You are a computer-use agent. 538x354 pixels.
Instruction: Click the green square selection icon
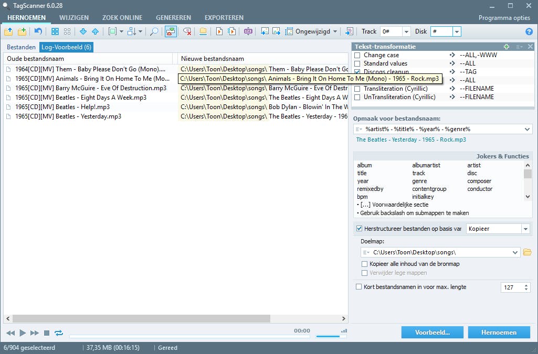pyautogui.click(x=112, y=31)
